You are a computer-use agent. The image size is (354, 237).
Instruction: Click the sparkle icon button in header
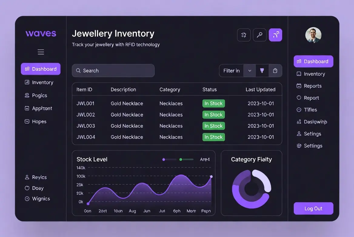click(x=244, y=35)
